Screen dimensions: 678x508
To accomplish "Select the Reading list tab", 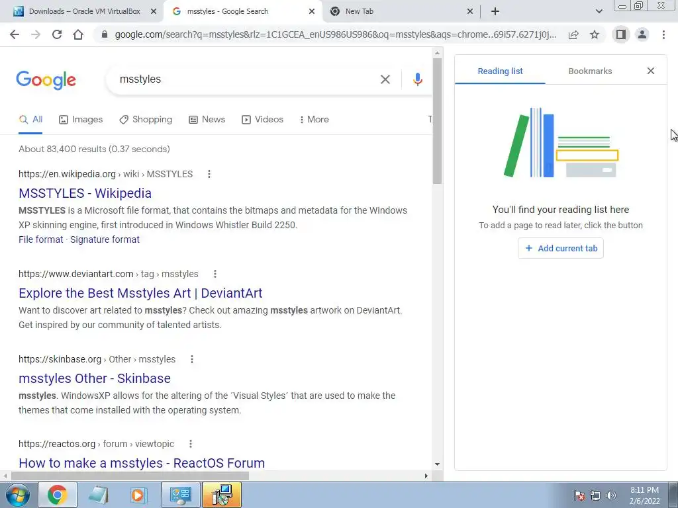I will tap(500, 71).
